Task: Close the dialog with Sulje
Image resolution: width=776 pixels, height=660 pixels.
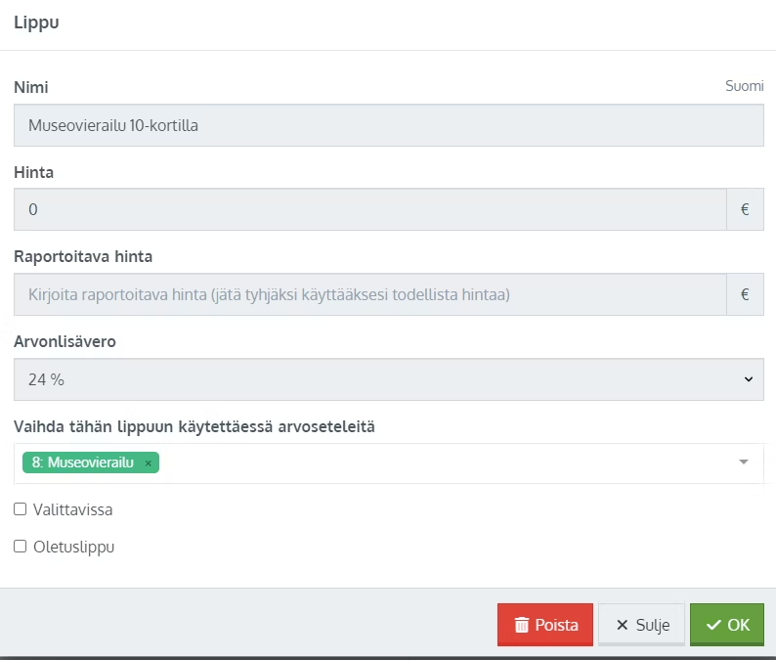Action: point(641,625)
